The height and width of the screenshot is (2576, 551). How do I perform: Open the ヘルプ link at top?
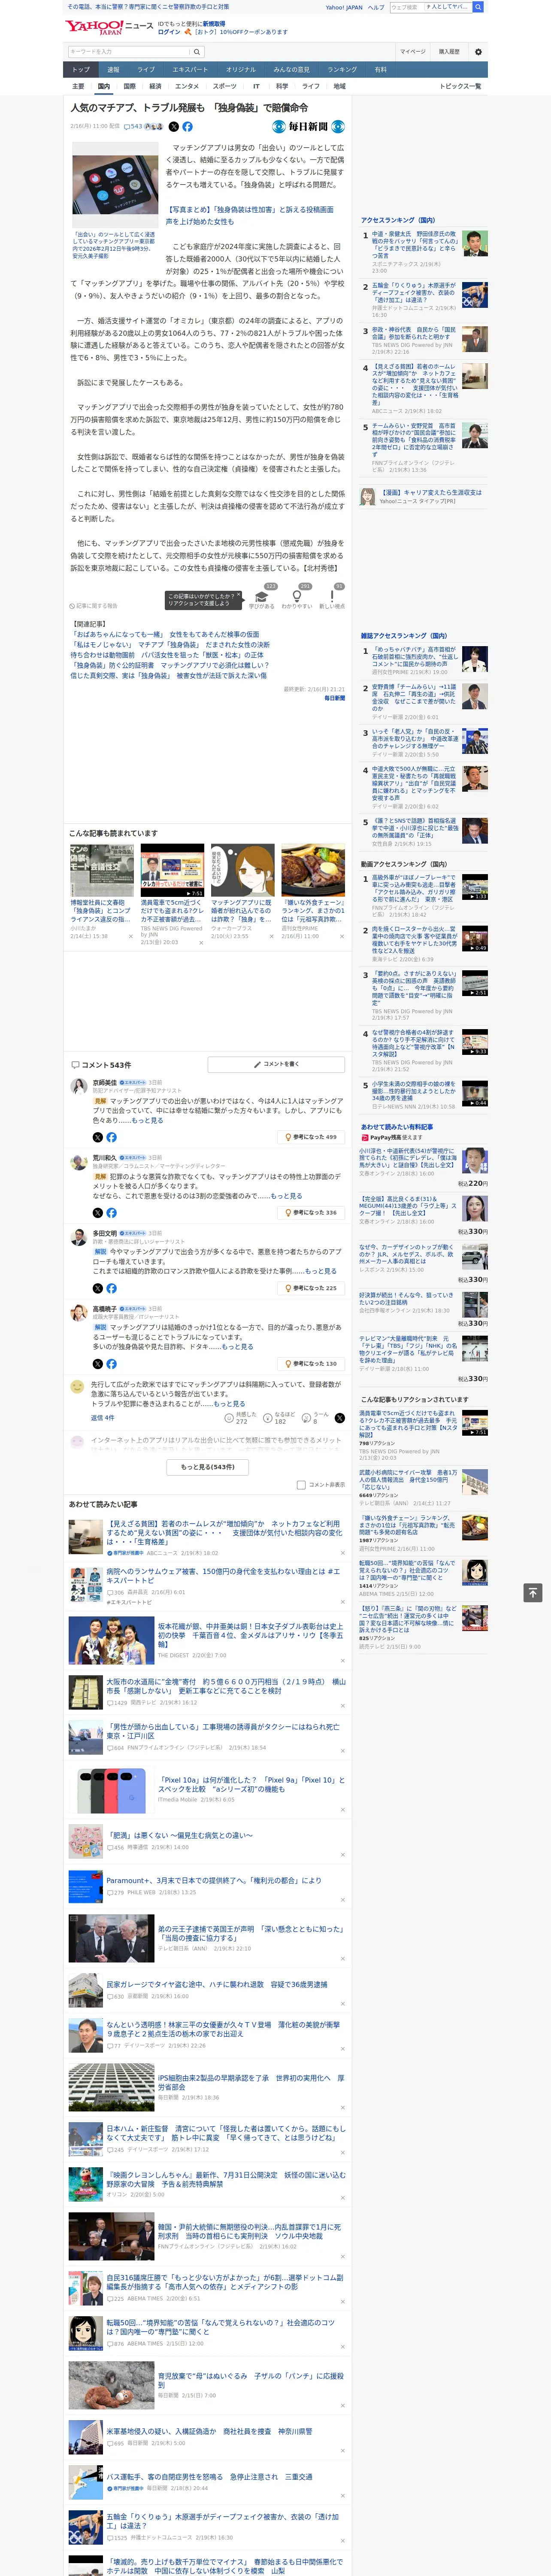coord(376,7)
